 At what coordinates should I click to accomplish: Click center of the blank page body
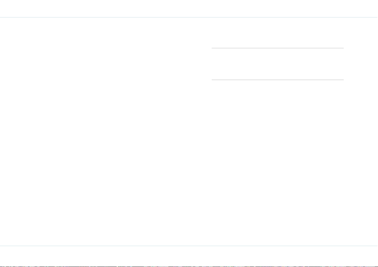[189, 131]
